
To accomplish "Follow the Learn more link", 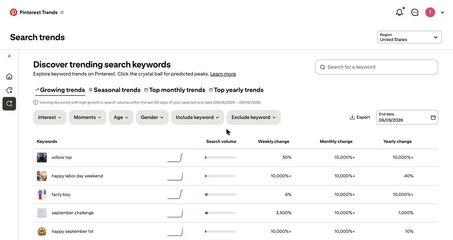I will (x=223, y=74).
